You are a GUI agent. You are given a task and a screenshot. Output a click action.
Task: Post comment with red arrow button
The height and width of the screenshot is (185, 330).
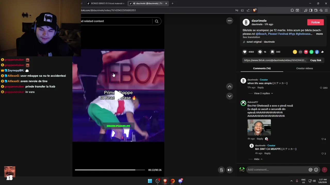[x=324, y=170]
